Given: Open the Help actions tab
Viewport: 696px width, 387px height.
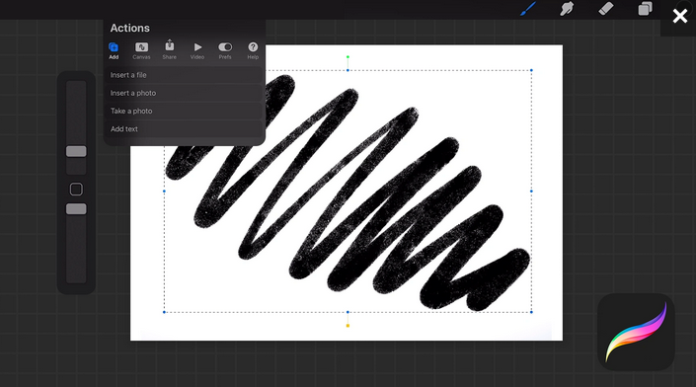Looking at the screenshot, I should tap(253, 50).
